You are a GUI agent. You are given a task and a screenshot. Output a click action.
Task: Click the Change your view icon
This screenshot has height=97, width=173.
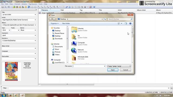pos(119,23)
